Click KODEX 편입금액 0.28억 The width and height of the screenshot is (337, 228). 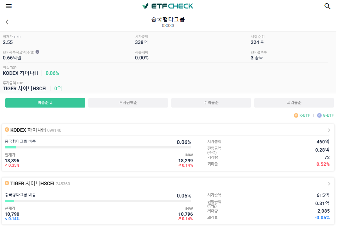click(x=323, y=150)
